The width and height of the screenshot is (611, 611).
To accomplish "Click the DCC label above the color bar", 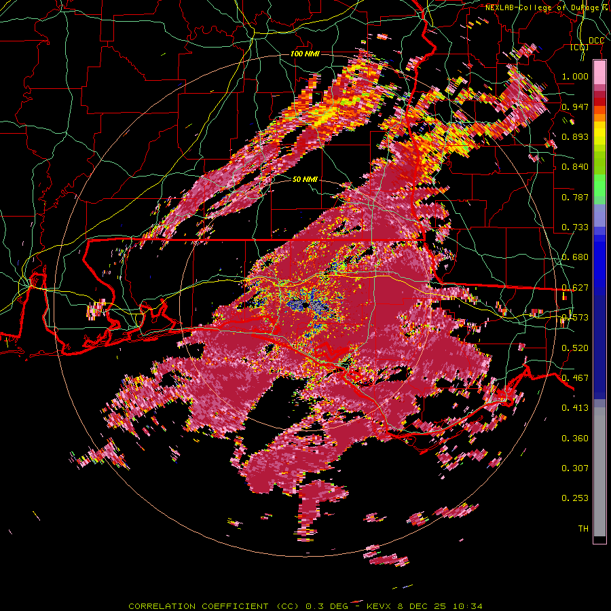I will (x=596, y=41).
